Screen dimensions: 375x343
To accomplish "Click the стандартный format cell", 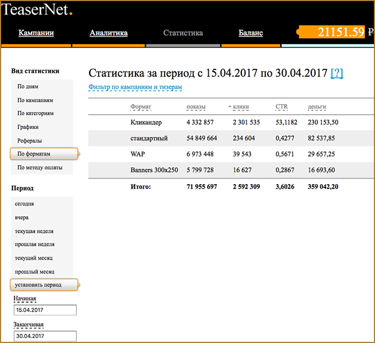I will coord(149,138).
